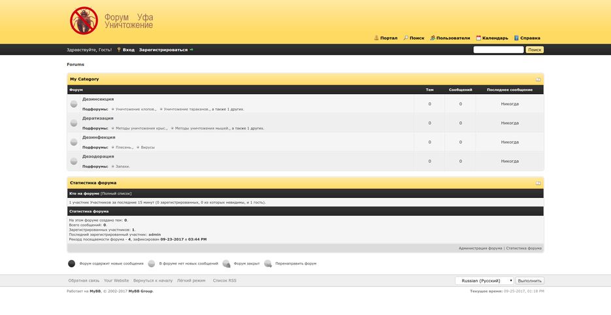Open the My Category heading link

[x=84, y=79]
